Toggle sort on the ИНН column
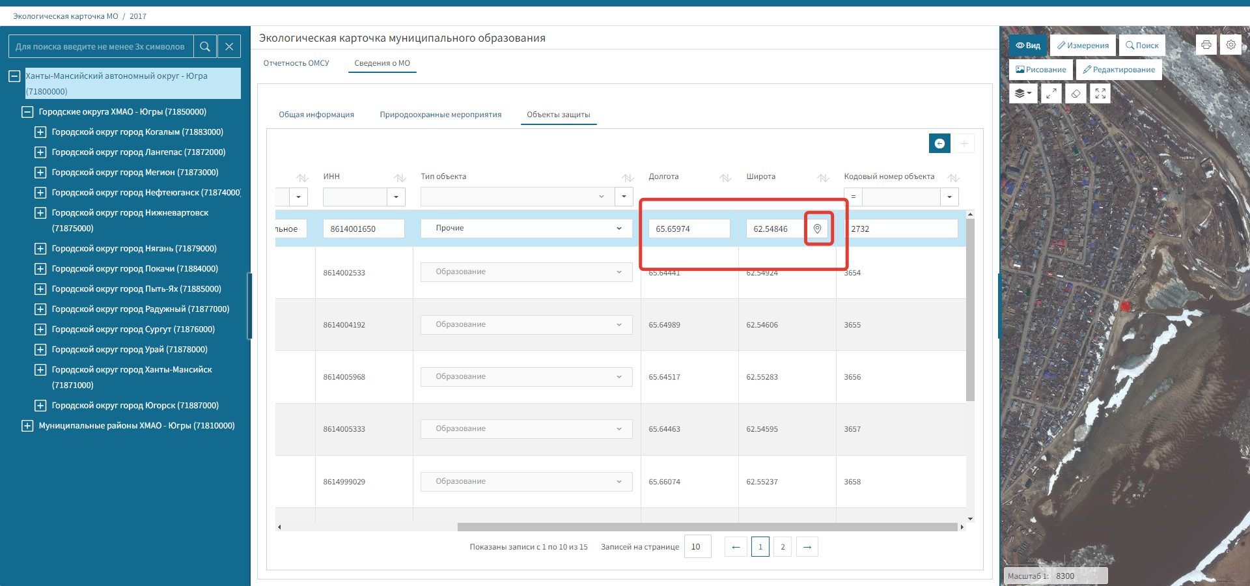Viewport: 1250px width, 586px height. (399, 178)
